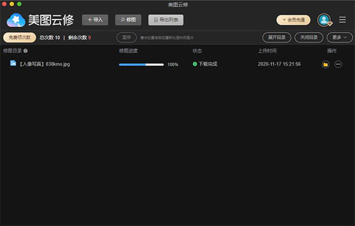The height and width of the screenshot is (226, 355).
Task: Select the image file icon of 838kmo.jpg
Action: click(13, 63)
